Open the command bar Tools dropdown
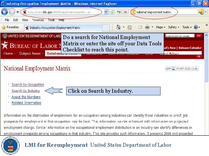The height and width of the screenshot is (156, 209). point(187,27)
